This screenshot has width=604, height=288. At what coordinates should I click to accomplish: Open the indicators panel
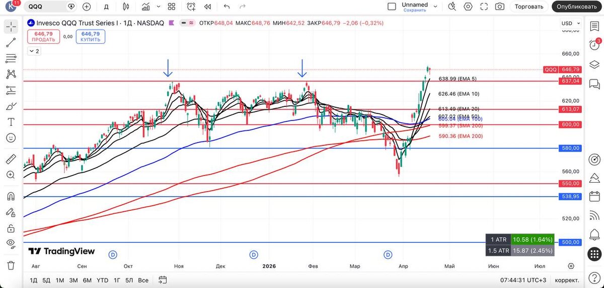tap(145, 7)
